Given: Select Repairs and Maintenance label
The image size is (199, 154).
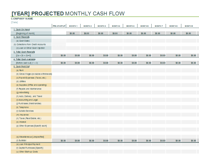Looking at the screenshot, I should tap(29, 89).
